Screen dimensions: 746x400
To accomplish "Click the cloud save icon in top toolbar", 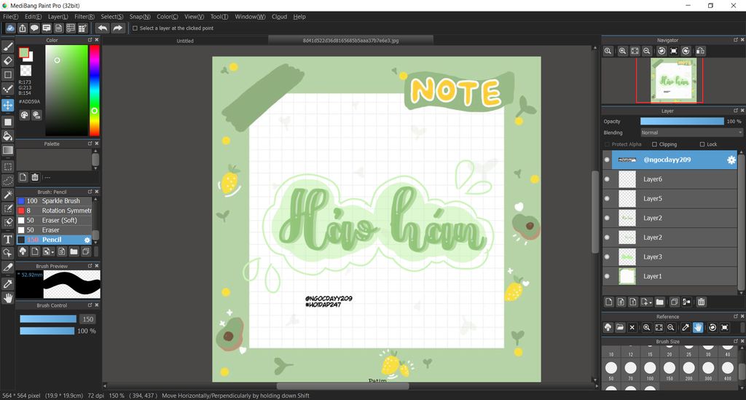I will (10, 28).
